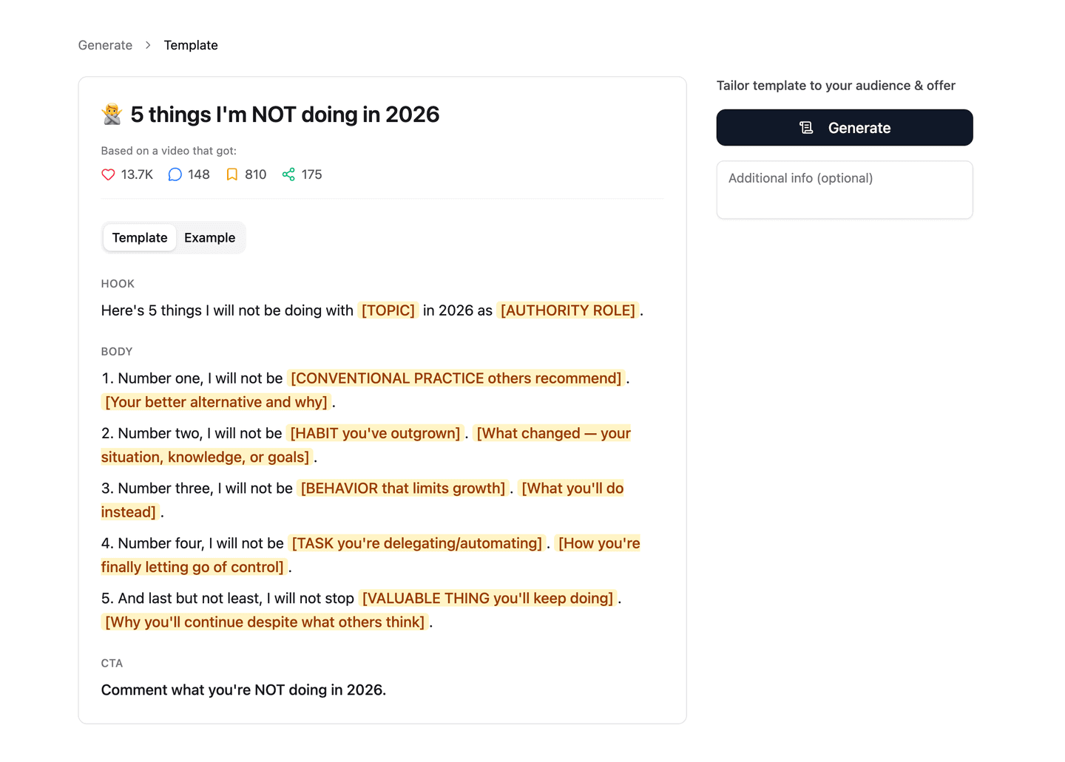Click the shrugging person emoji in the title
The width and height of the screenshot is (1065, 762).
click(111, 115)
